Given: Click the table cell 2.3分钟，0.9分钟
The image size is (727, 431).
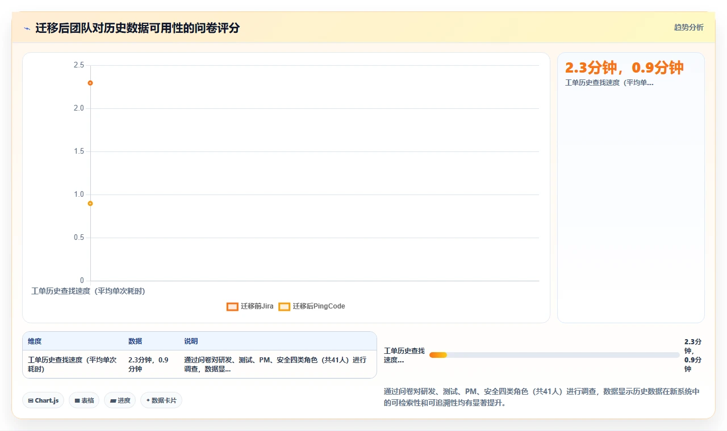Looking at the screenshot, I should click(151, 364).
